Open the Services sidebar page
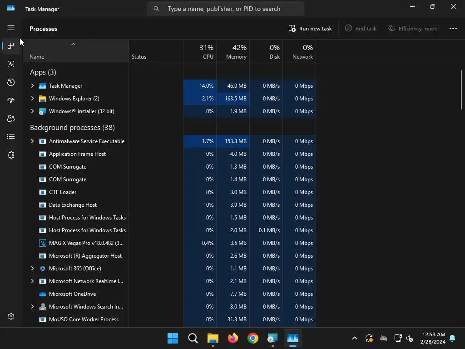The width and height of the screenshot is (465, 349). 11,155
